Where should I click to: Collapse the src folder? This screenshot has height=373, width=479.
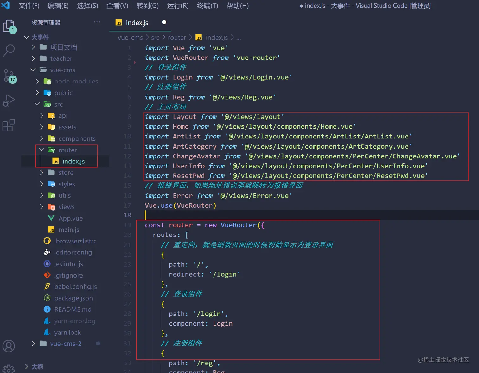tap(37, 104)
